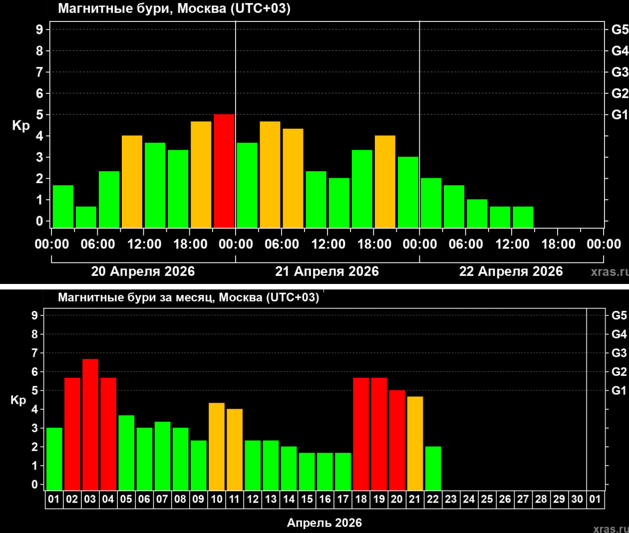Click the "Магнитные бури за месяц" chart title

pos(188,297)
